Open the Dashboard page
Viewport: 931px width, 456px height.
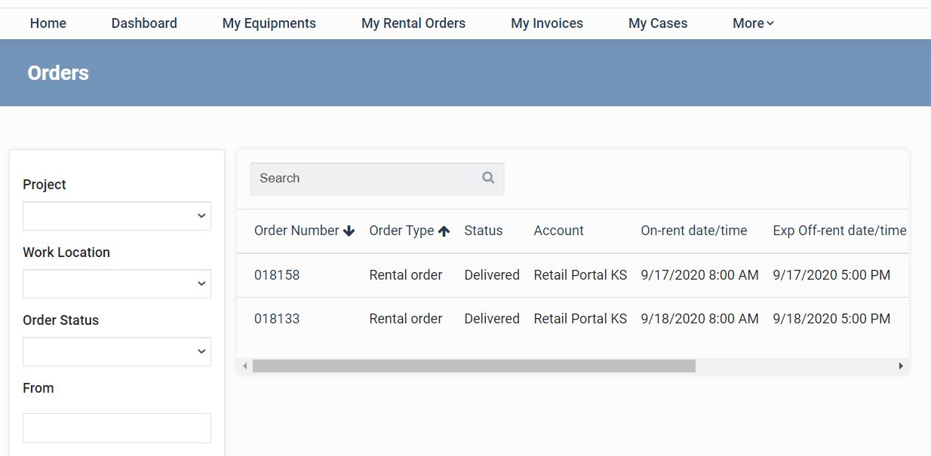click(144, 23)
